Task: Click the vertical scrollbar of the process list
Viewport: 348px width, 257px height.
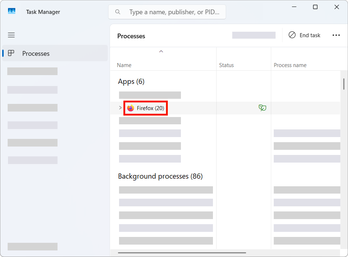Action: click(344, 84)
